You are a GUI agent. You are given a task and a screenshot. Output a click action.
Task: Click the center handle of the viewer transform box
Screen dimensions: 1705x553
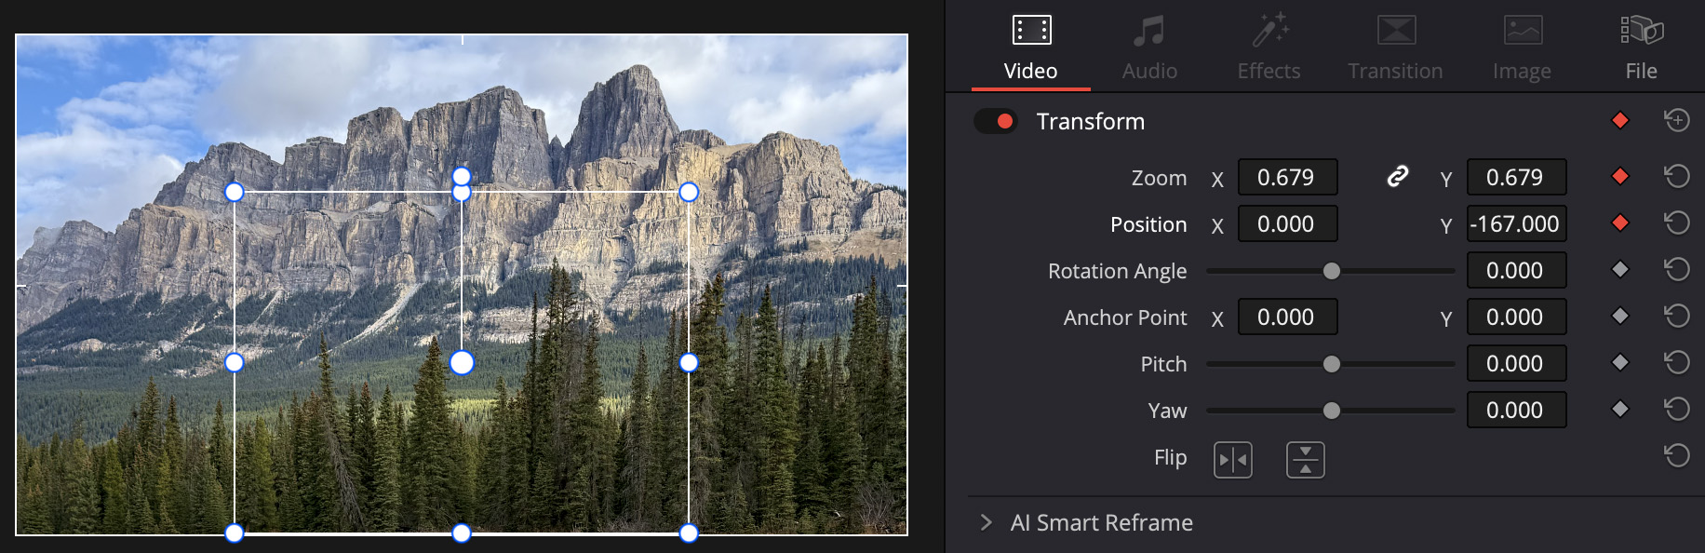462,362
